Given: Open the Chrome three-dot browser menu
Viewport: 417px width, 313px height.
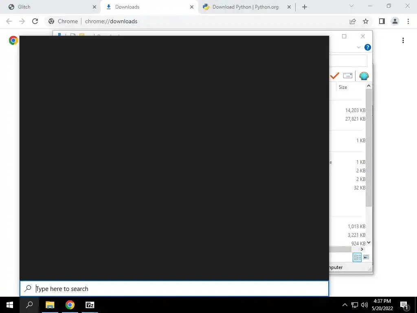Looking at the screenshot, I should (x=408, y=21).
